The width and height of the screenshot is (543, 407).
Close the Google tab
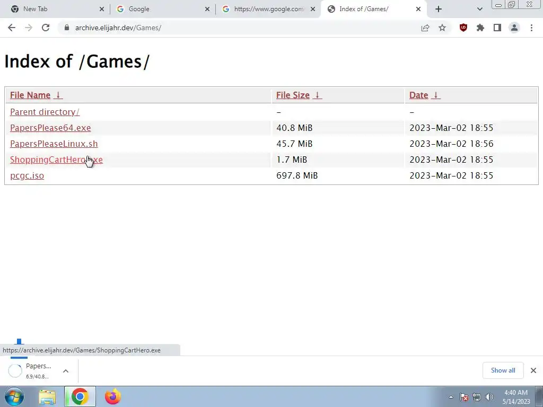(207, 9)
